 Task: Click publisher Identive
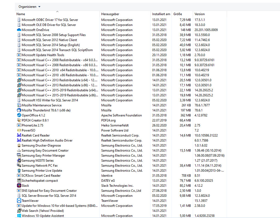[107, 176]
